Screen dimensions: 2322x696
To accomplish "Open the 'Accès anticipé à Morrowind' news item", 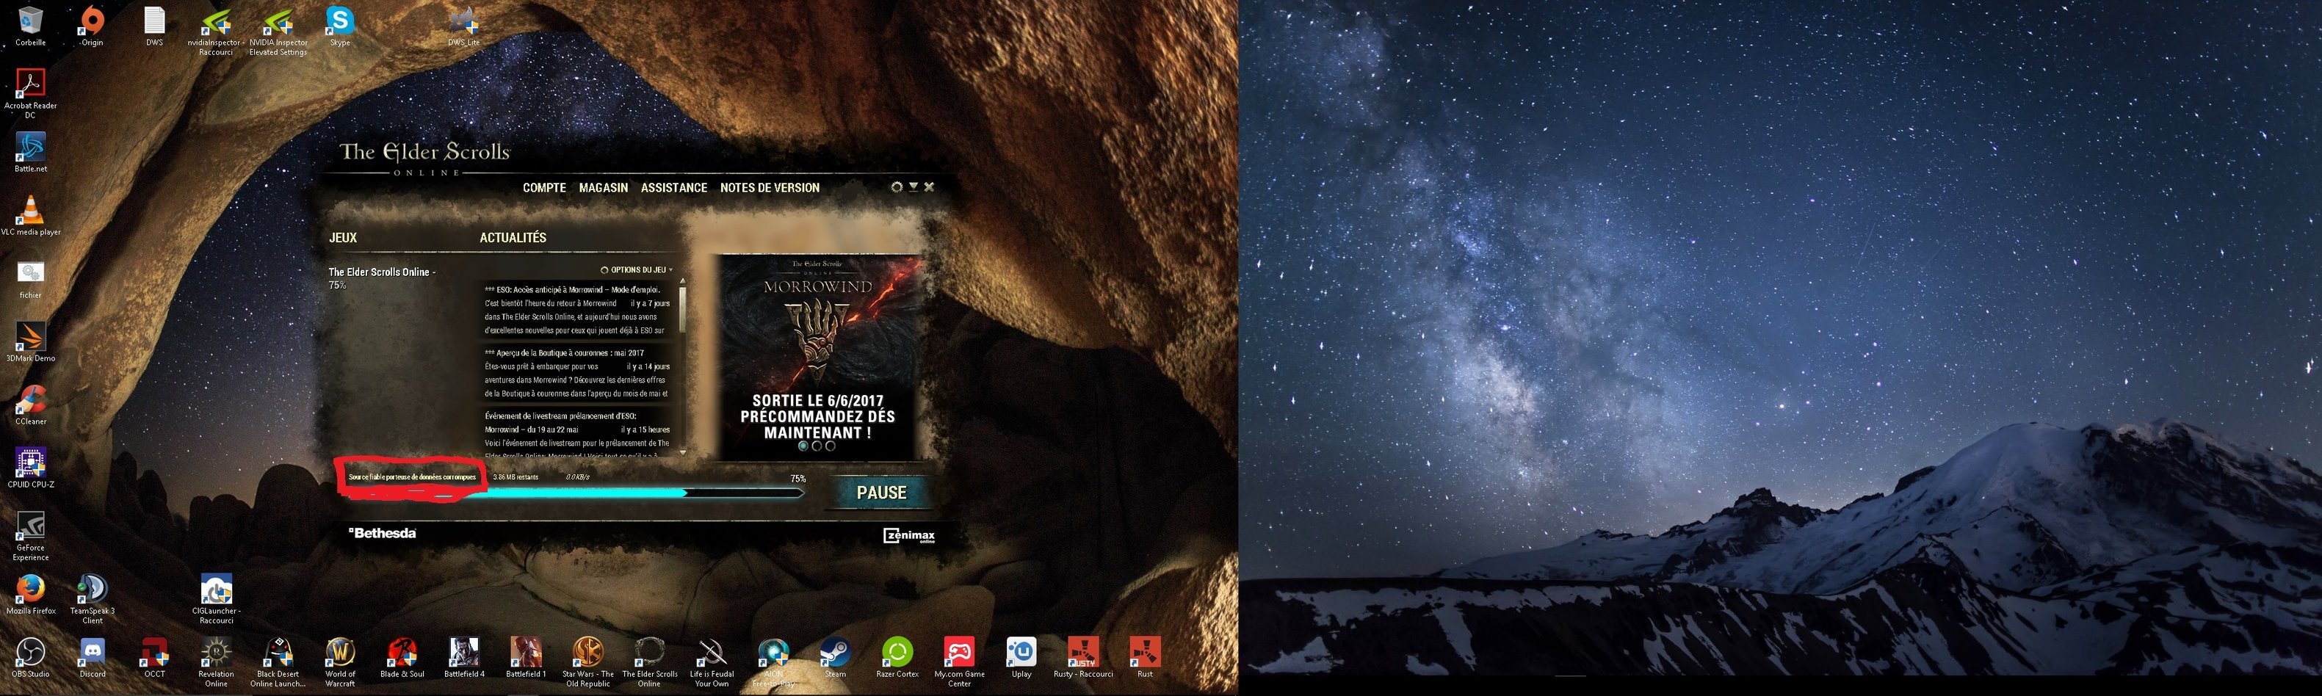I will (x=578, y=310).
